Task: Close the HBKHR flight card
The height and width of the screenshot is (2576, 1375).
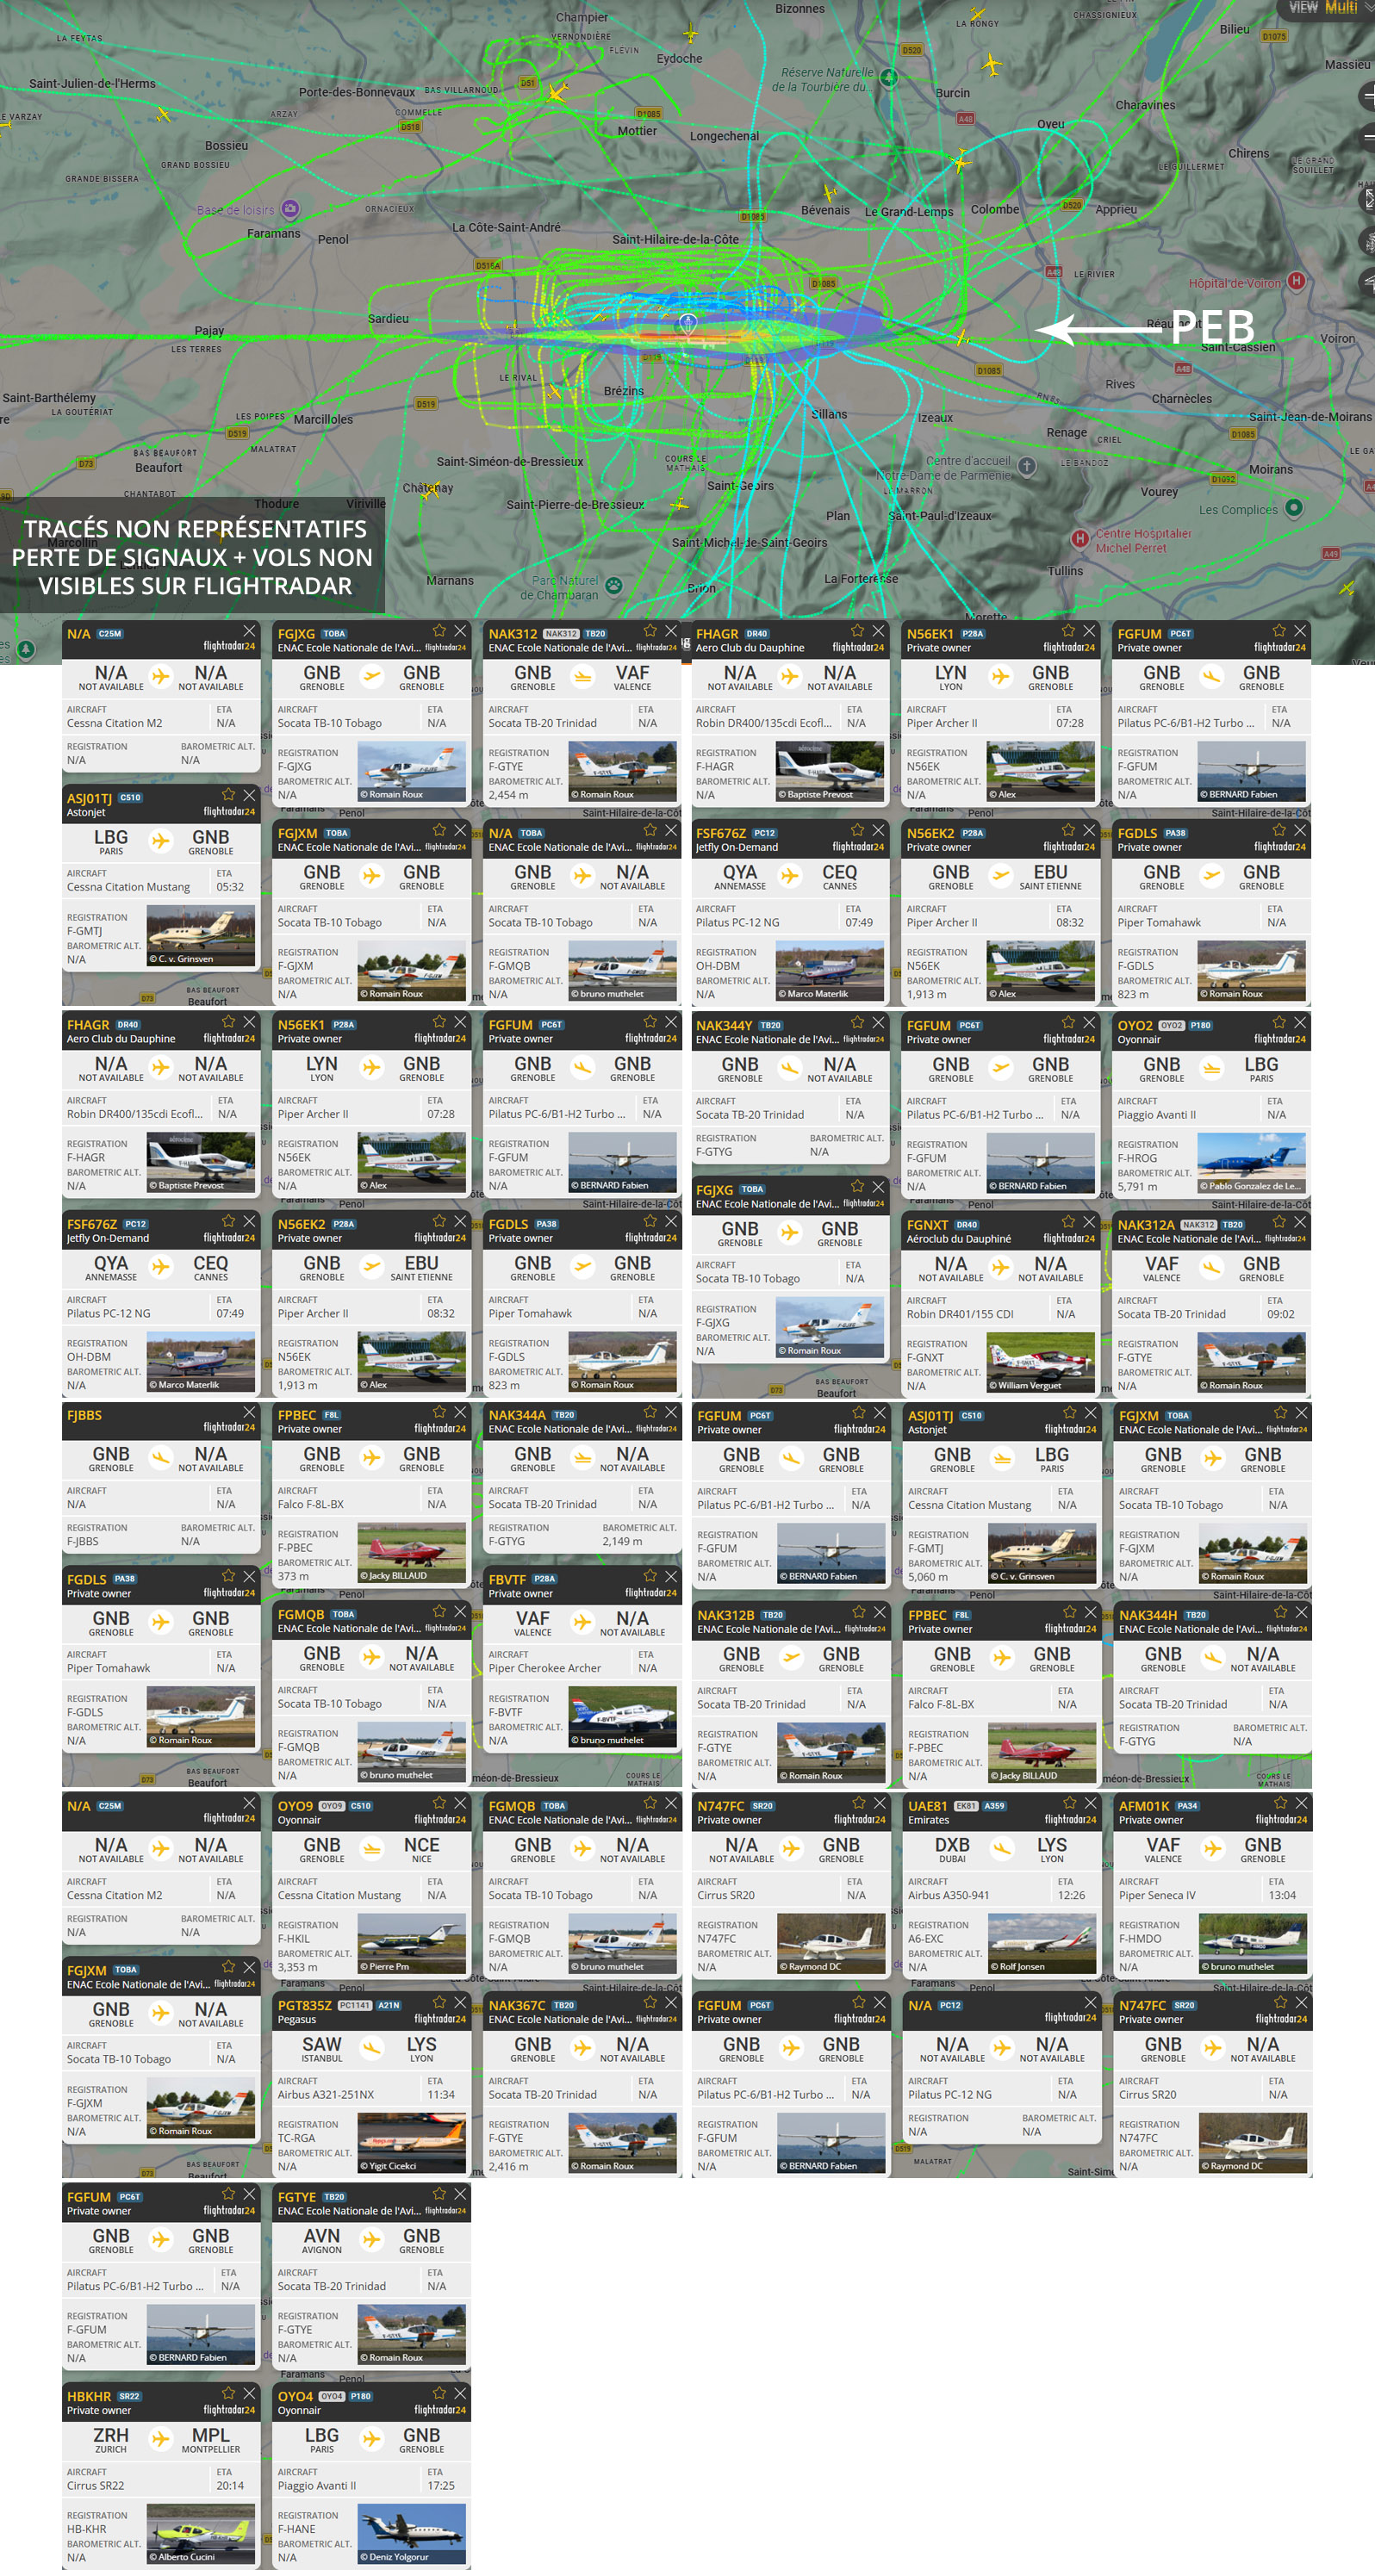Action: (250, 2393)
